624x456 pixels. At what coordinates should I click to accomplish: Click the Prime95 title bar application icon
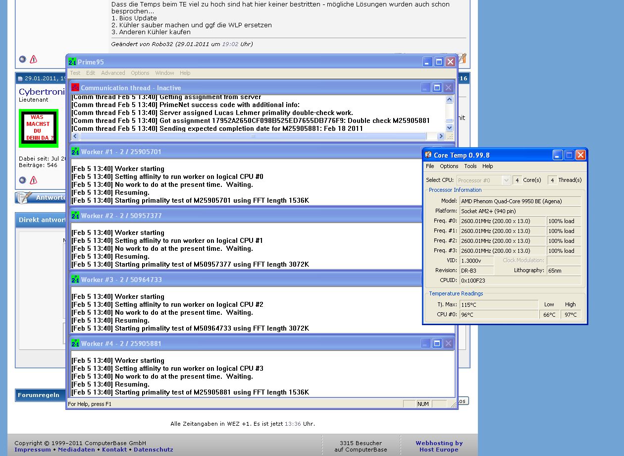coord(72,62)
